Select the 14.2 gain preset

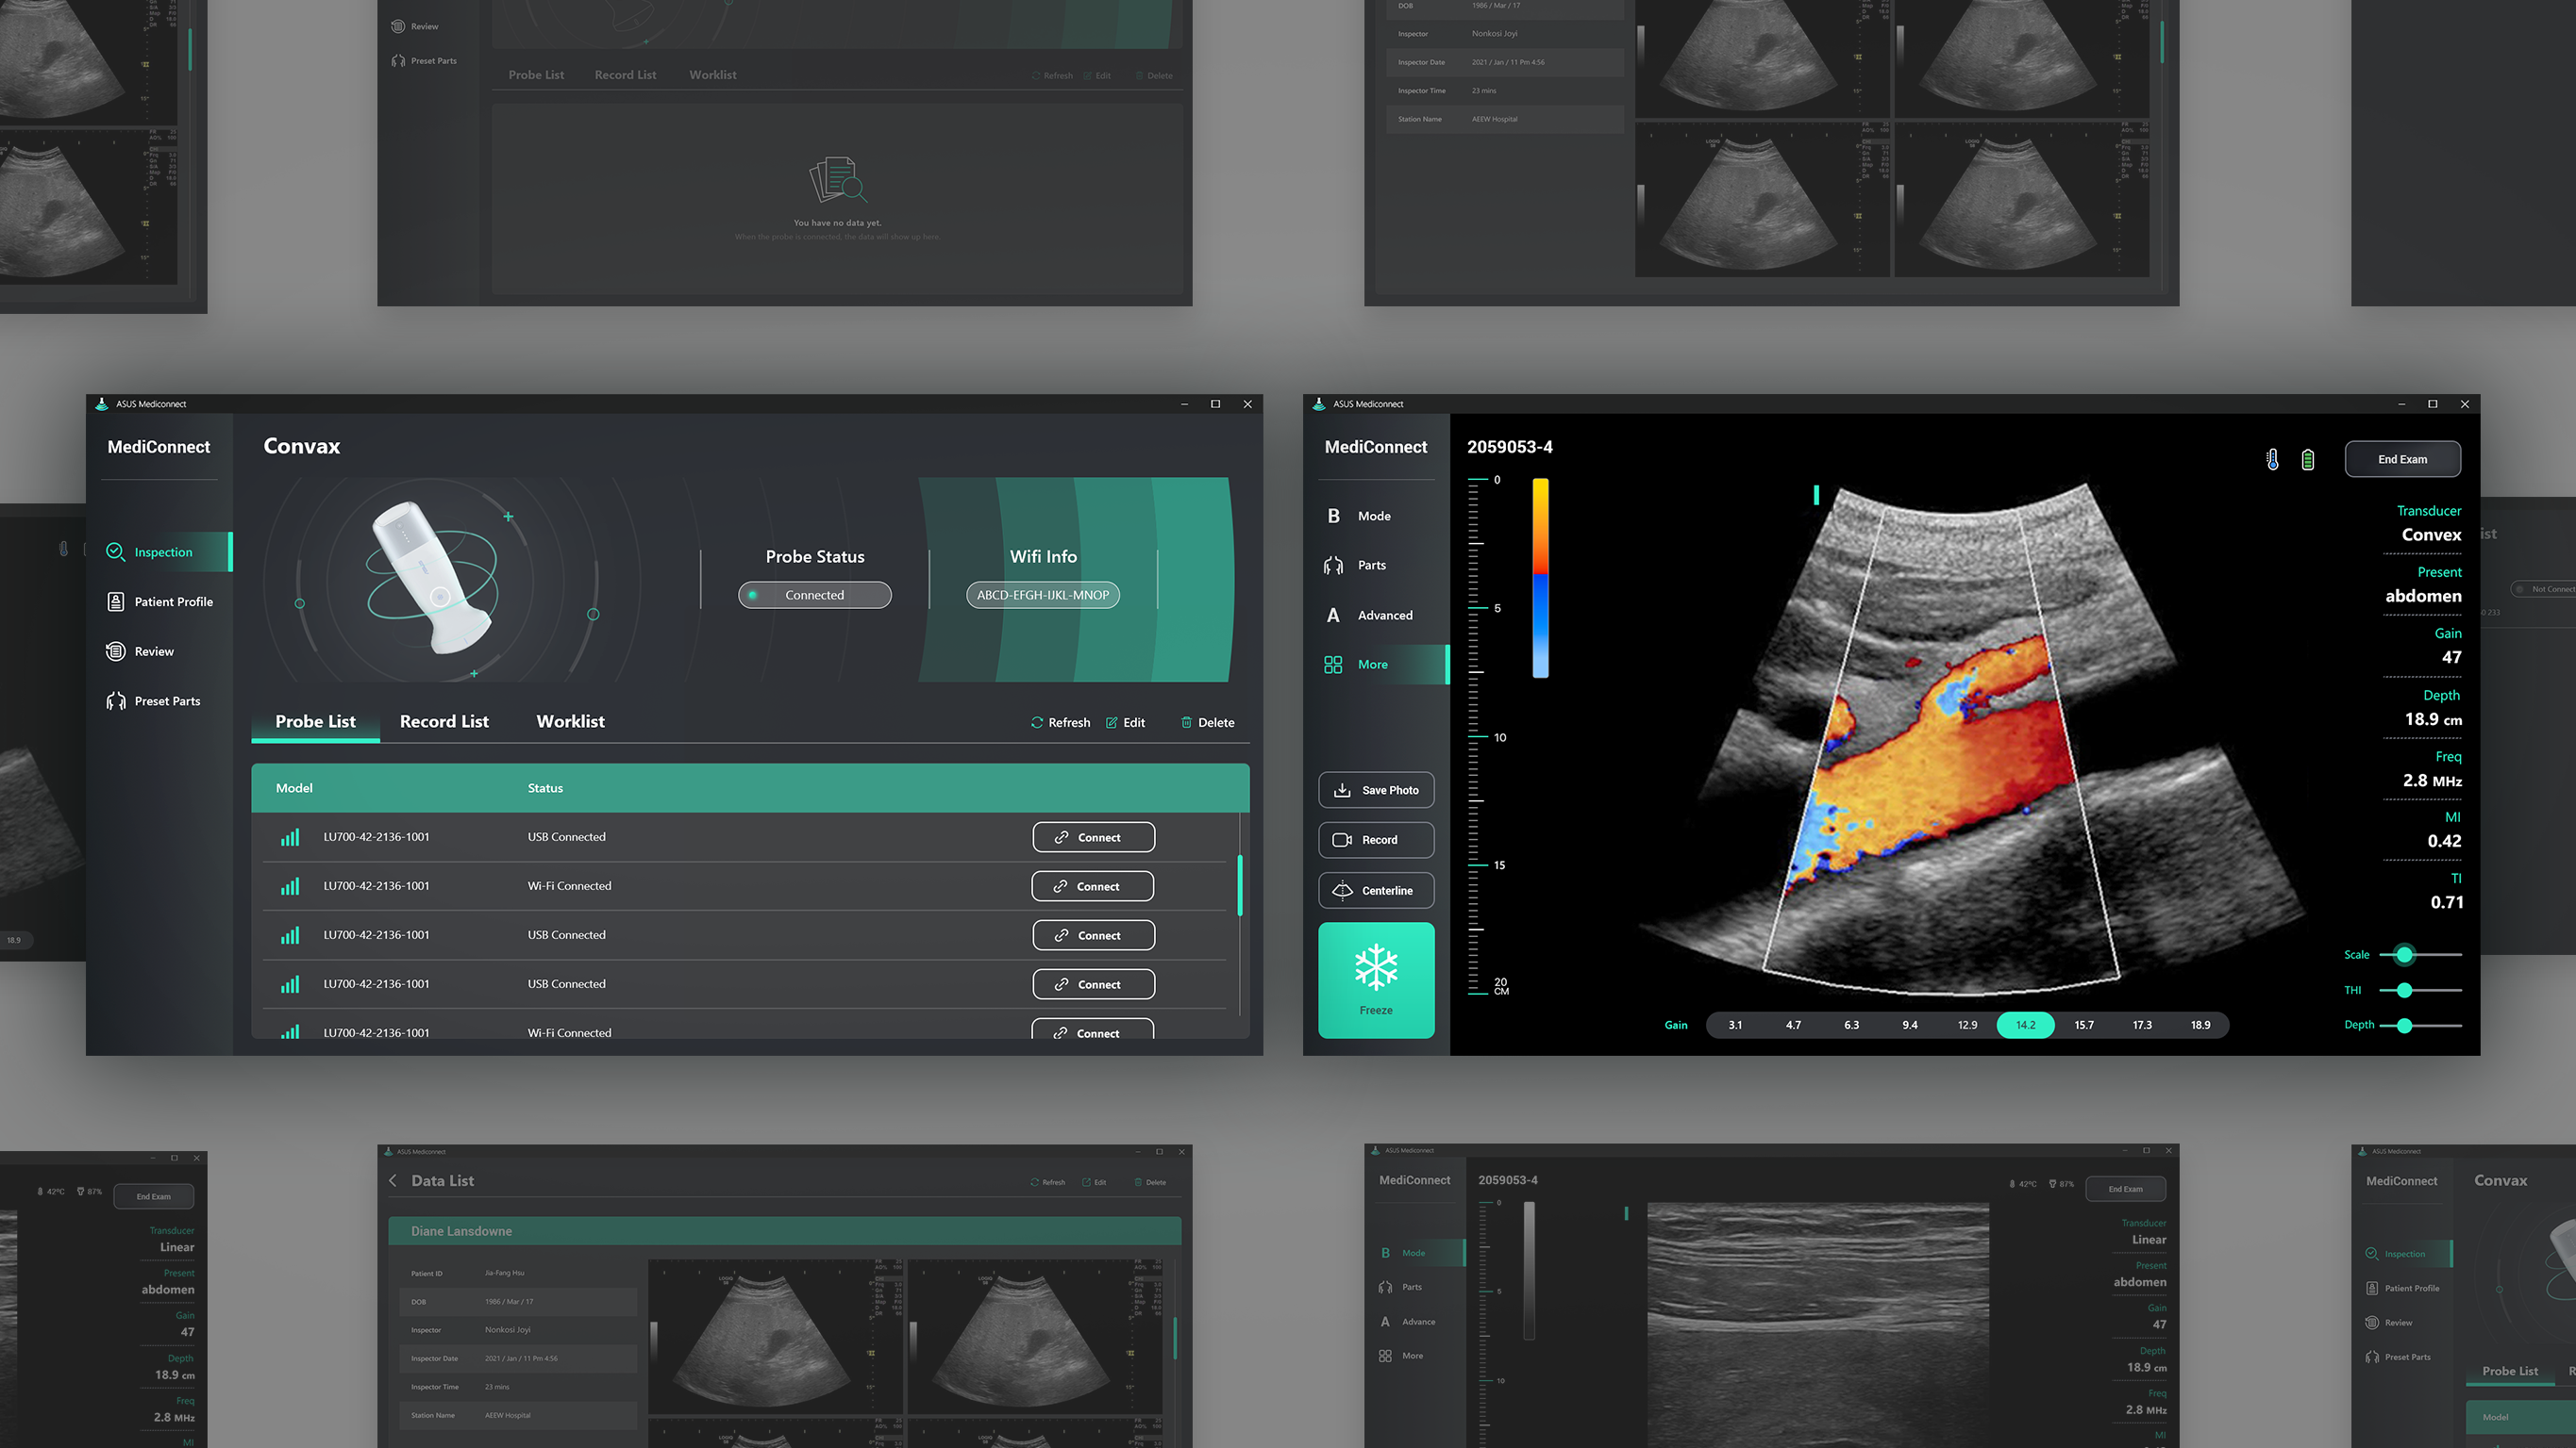pyautogui.click(x=2025, y=1025)
